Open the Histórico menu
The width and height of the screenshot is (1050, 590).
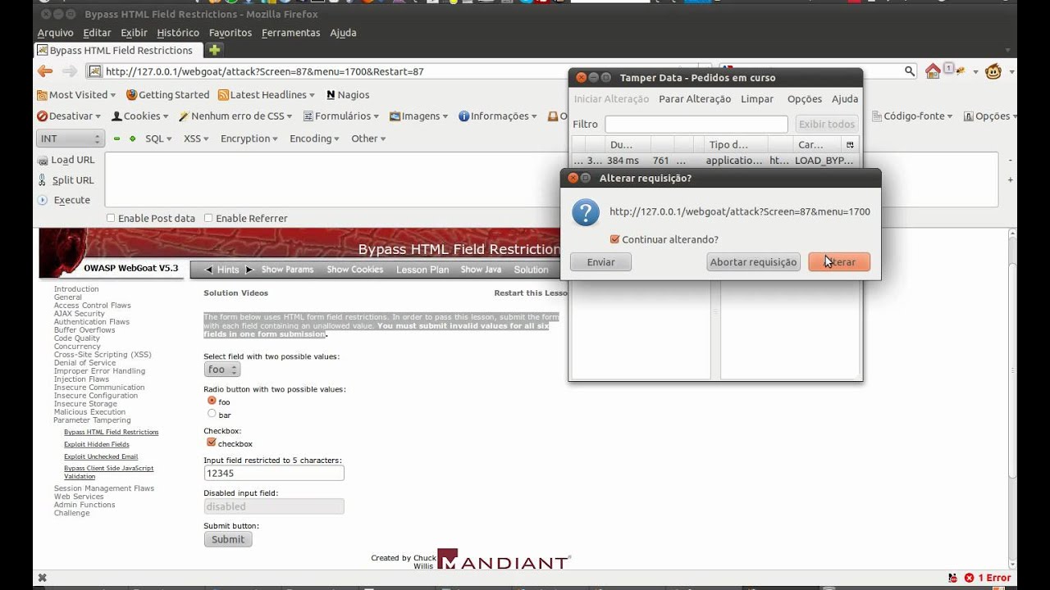pos(178,33)
